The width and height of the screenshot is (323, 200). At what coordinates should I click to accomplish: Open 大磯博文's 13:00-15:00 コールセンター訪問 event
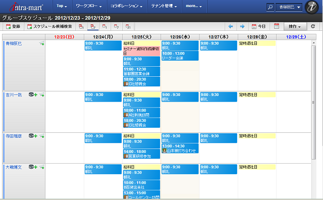click(x=141, y=195)
